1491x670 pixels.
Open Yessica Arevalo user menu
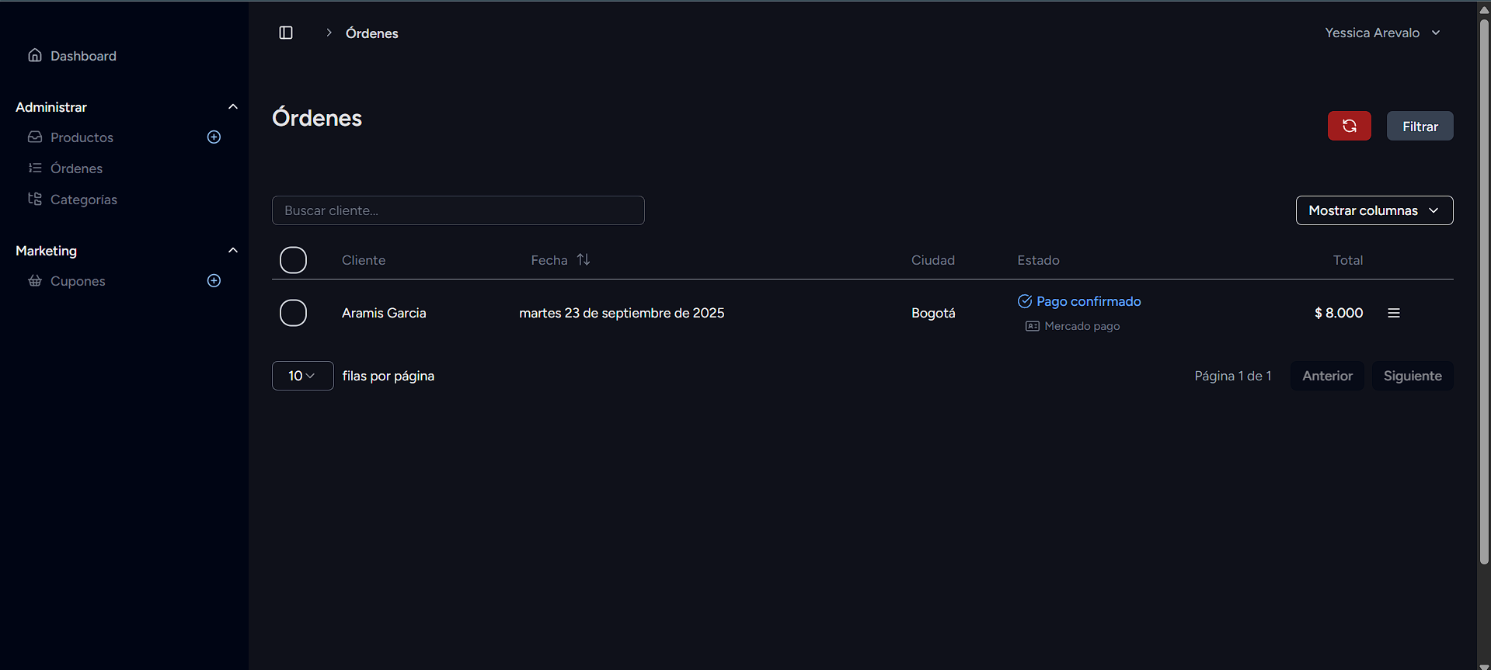(x=1382, y=33)
